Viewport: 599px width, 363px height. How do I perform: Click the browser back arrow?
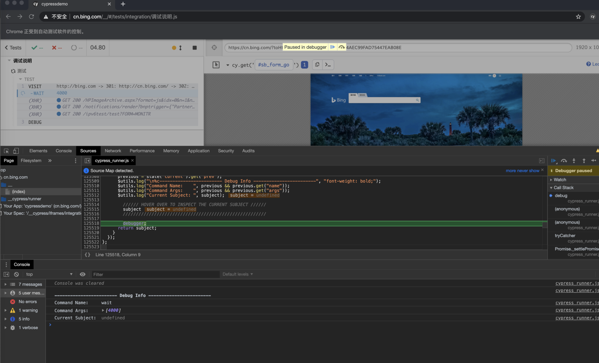tap(8, 16)
